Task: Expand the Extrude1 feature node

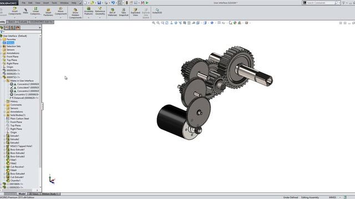Action: pyautogui.click(x=4, y=136)
